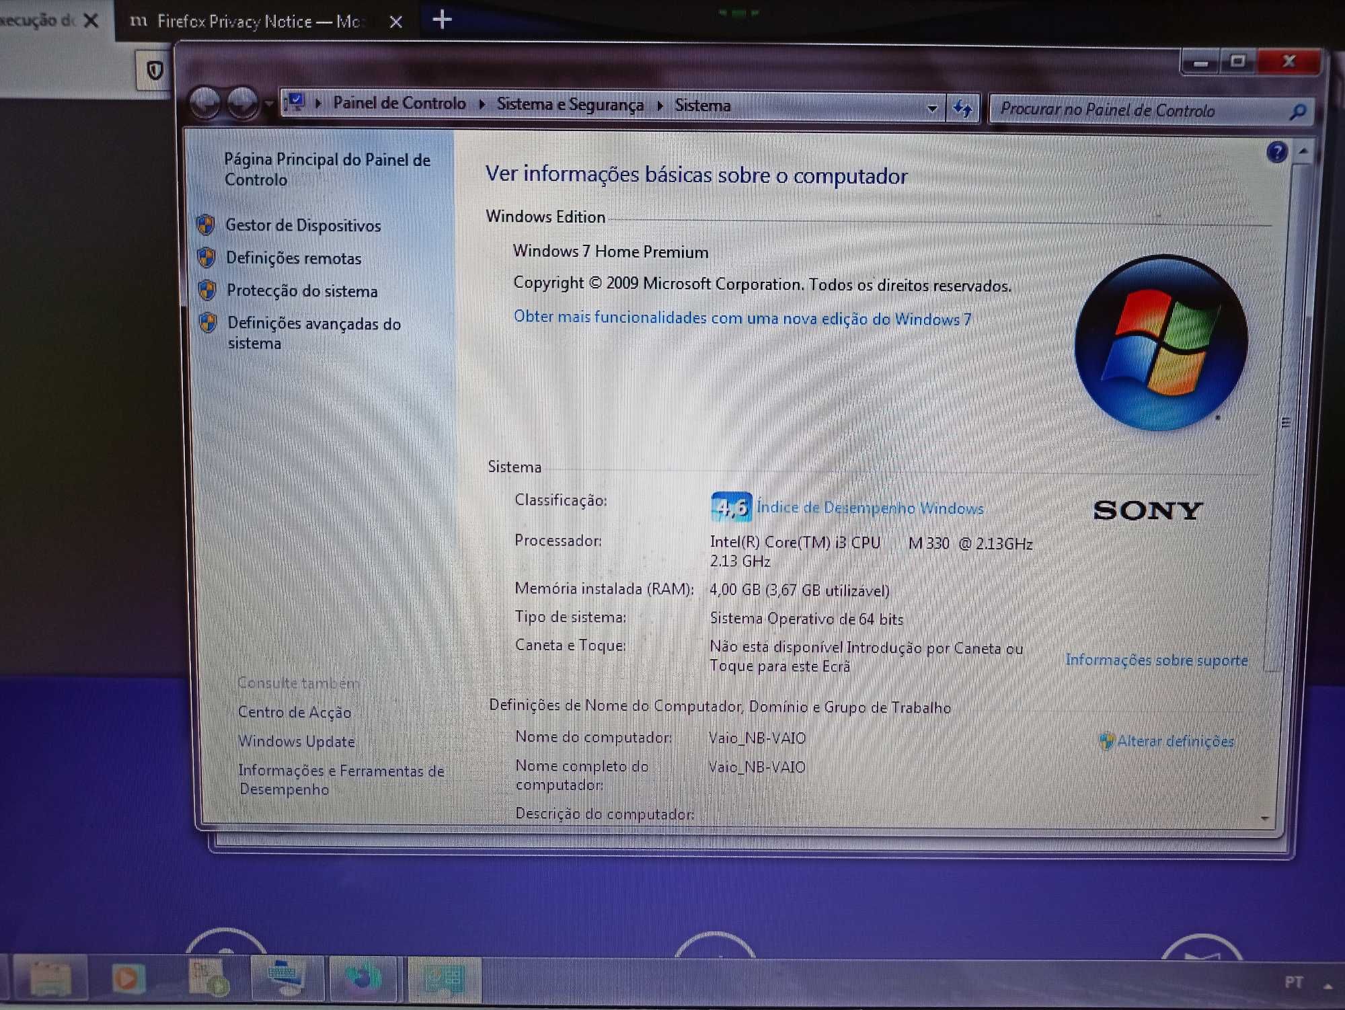This screenshot has width=1345, height=1010.
Task: Open Centro de Acção link
Action: (295, 712)
